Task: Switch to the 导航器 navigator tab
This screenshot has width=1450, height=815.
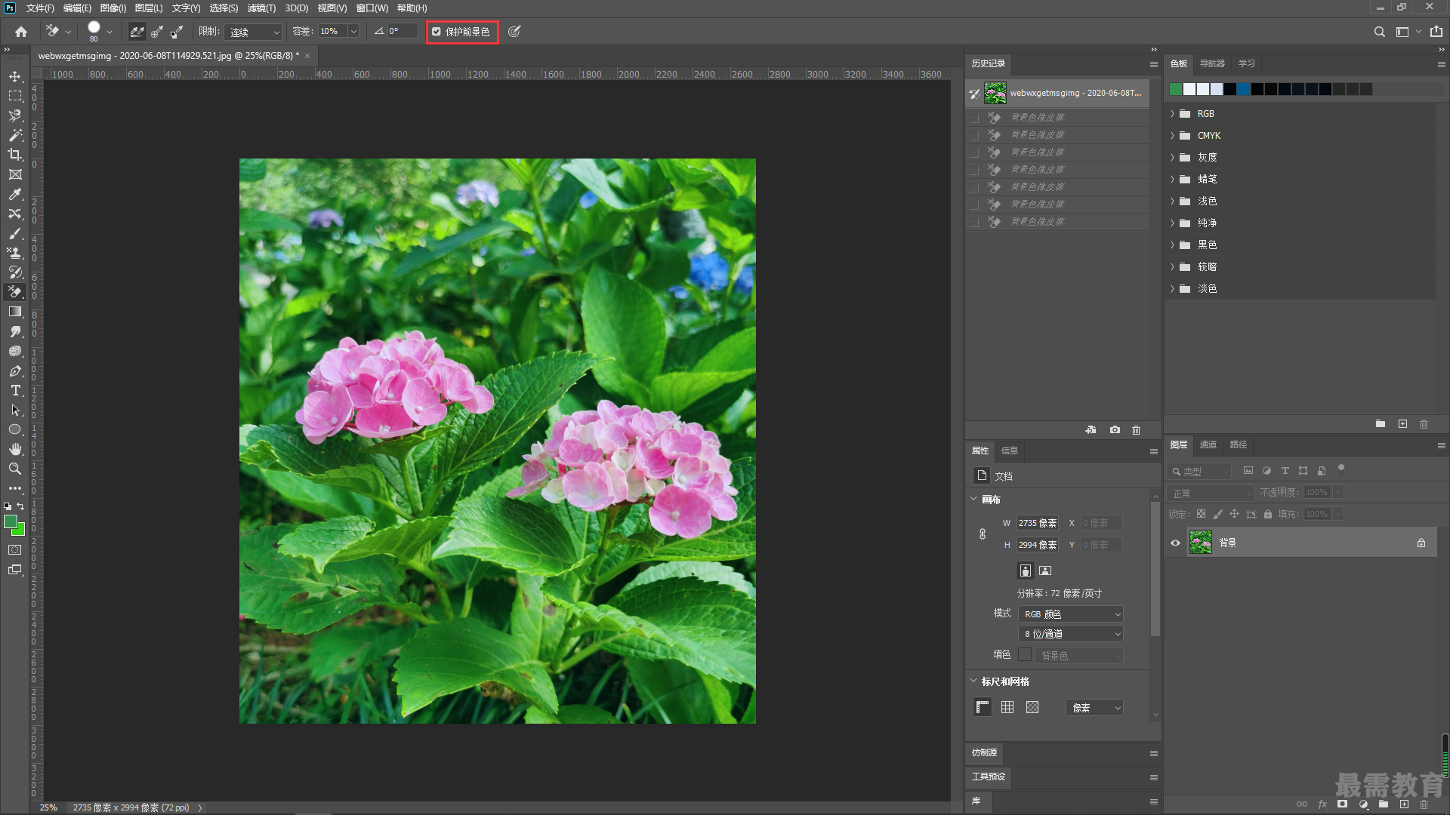Action: click(x=1212, y=63)
